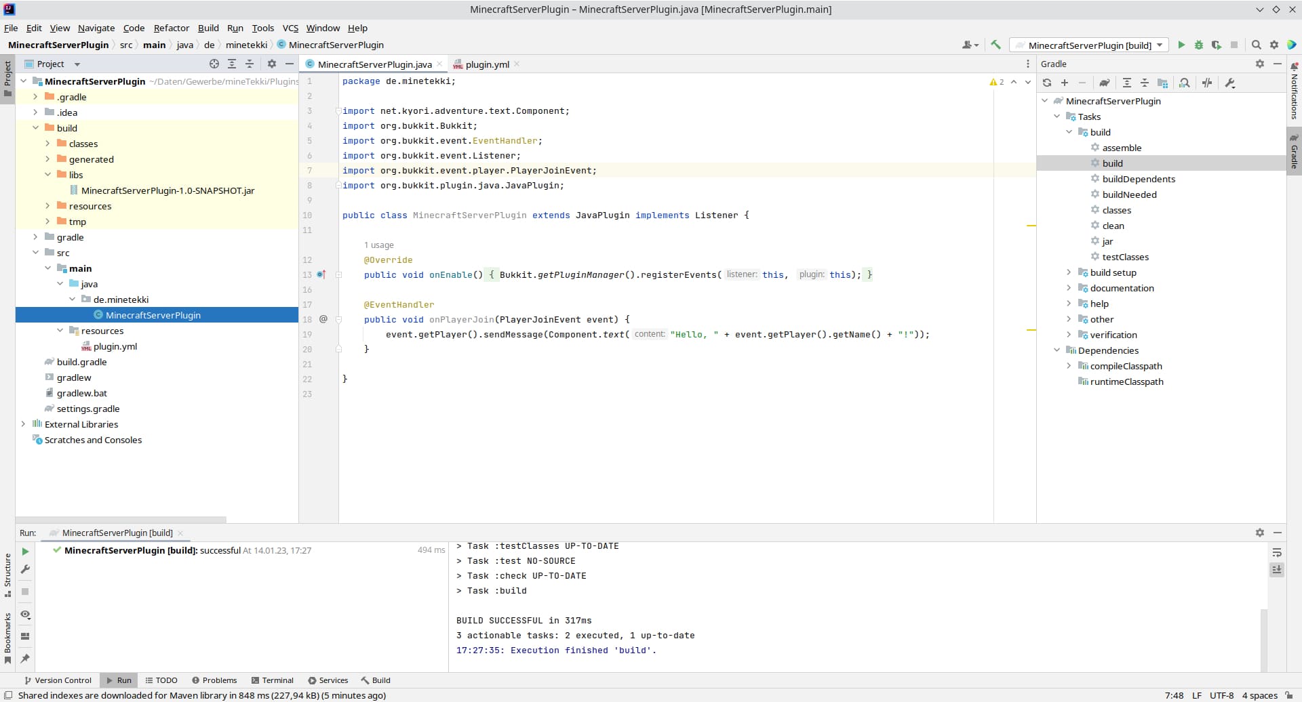Open the run configuration dropdown
Viewport: 1302px width, 702px height.
click(x=1089, y=45)
